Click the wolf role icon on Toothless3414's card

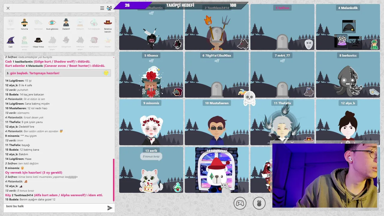(243, 44)
